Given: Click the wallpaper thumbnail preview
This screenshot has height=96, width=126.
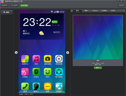Looking at the screenshot, I should (98, 37).
